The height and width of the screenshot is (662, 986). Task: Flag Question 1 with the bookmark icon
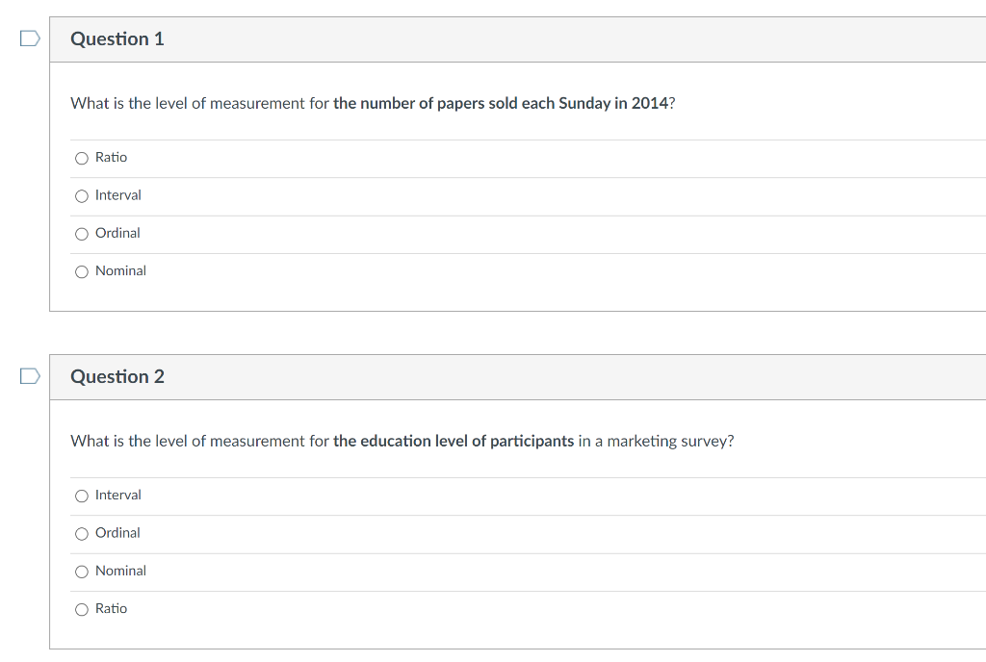pyautogui.click(x=30, y=38)
